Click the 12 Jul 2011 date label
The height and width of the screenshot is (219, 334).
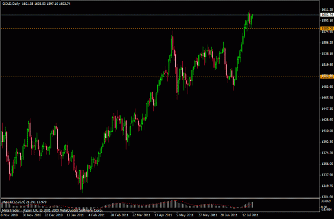click(x=250, y=215)
